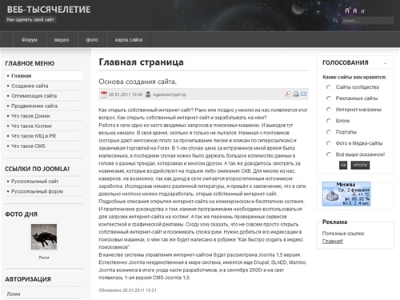The image size is (400, 300).
Task: Select the Фото и Медиа-сайты radio option
Action: click(x=329, y=143)
